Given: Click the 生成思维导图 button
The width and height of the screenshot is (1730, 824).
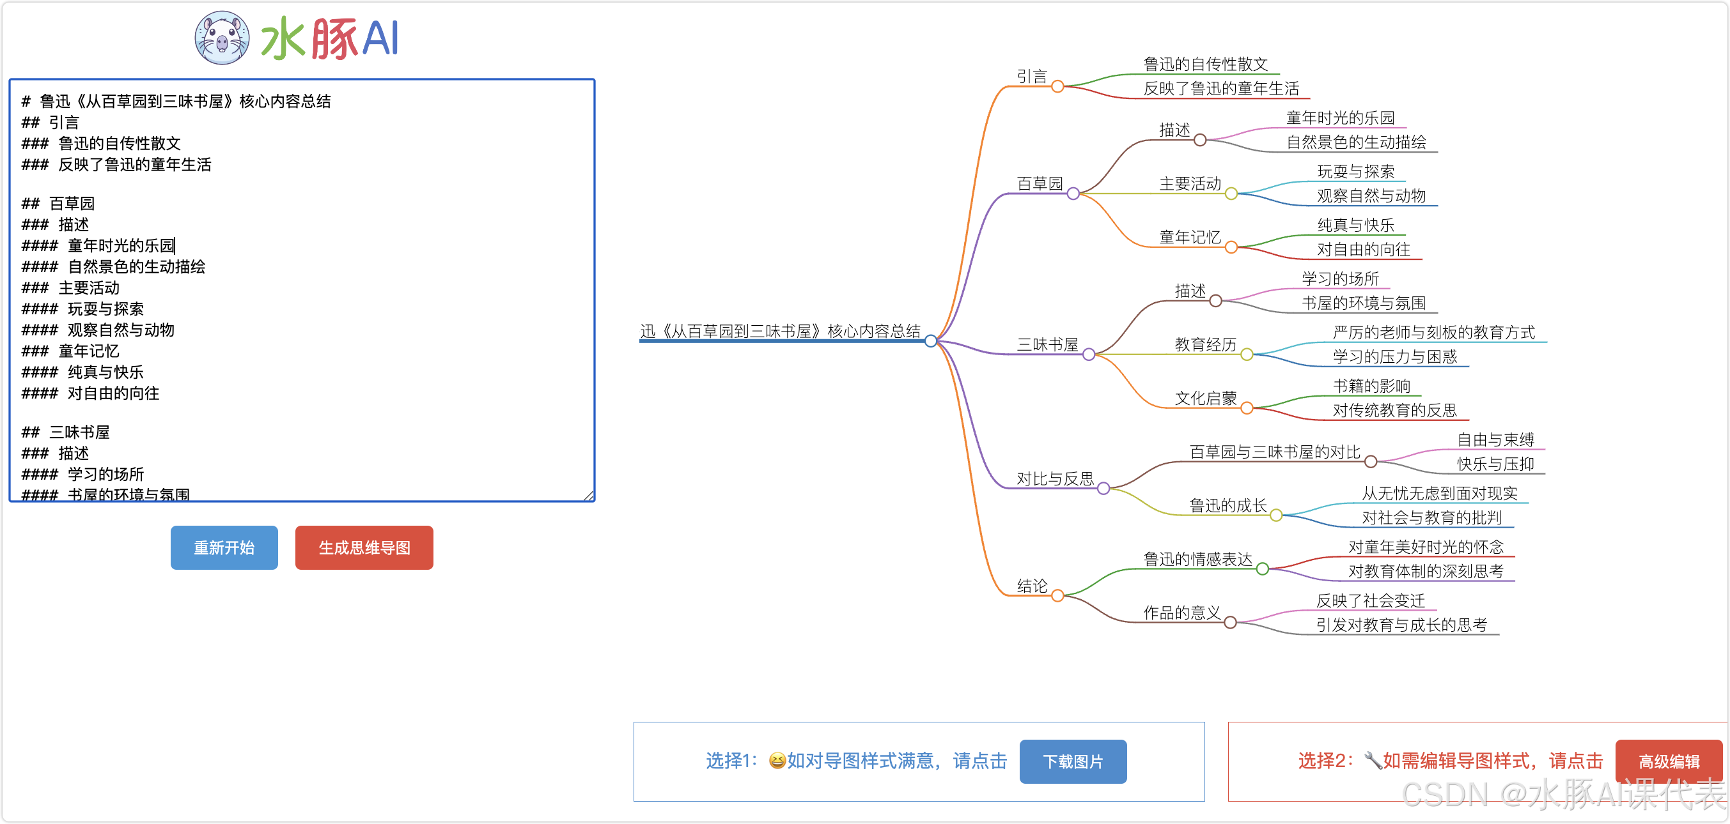Looking at the screenshot, I should tap(364, 547).
